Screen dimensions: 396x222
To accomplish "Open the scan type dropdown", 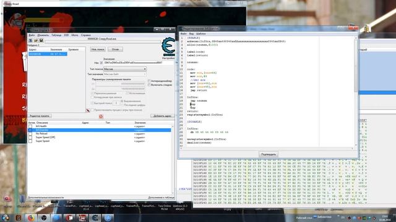I will click(x=125, y=69).
